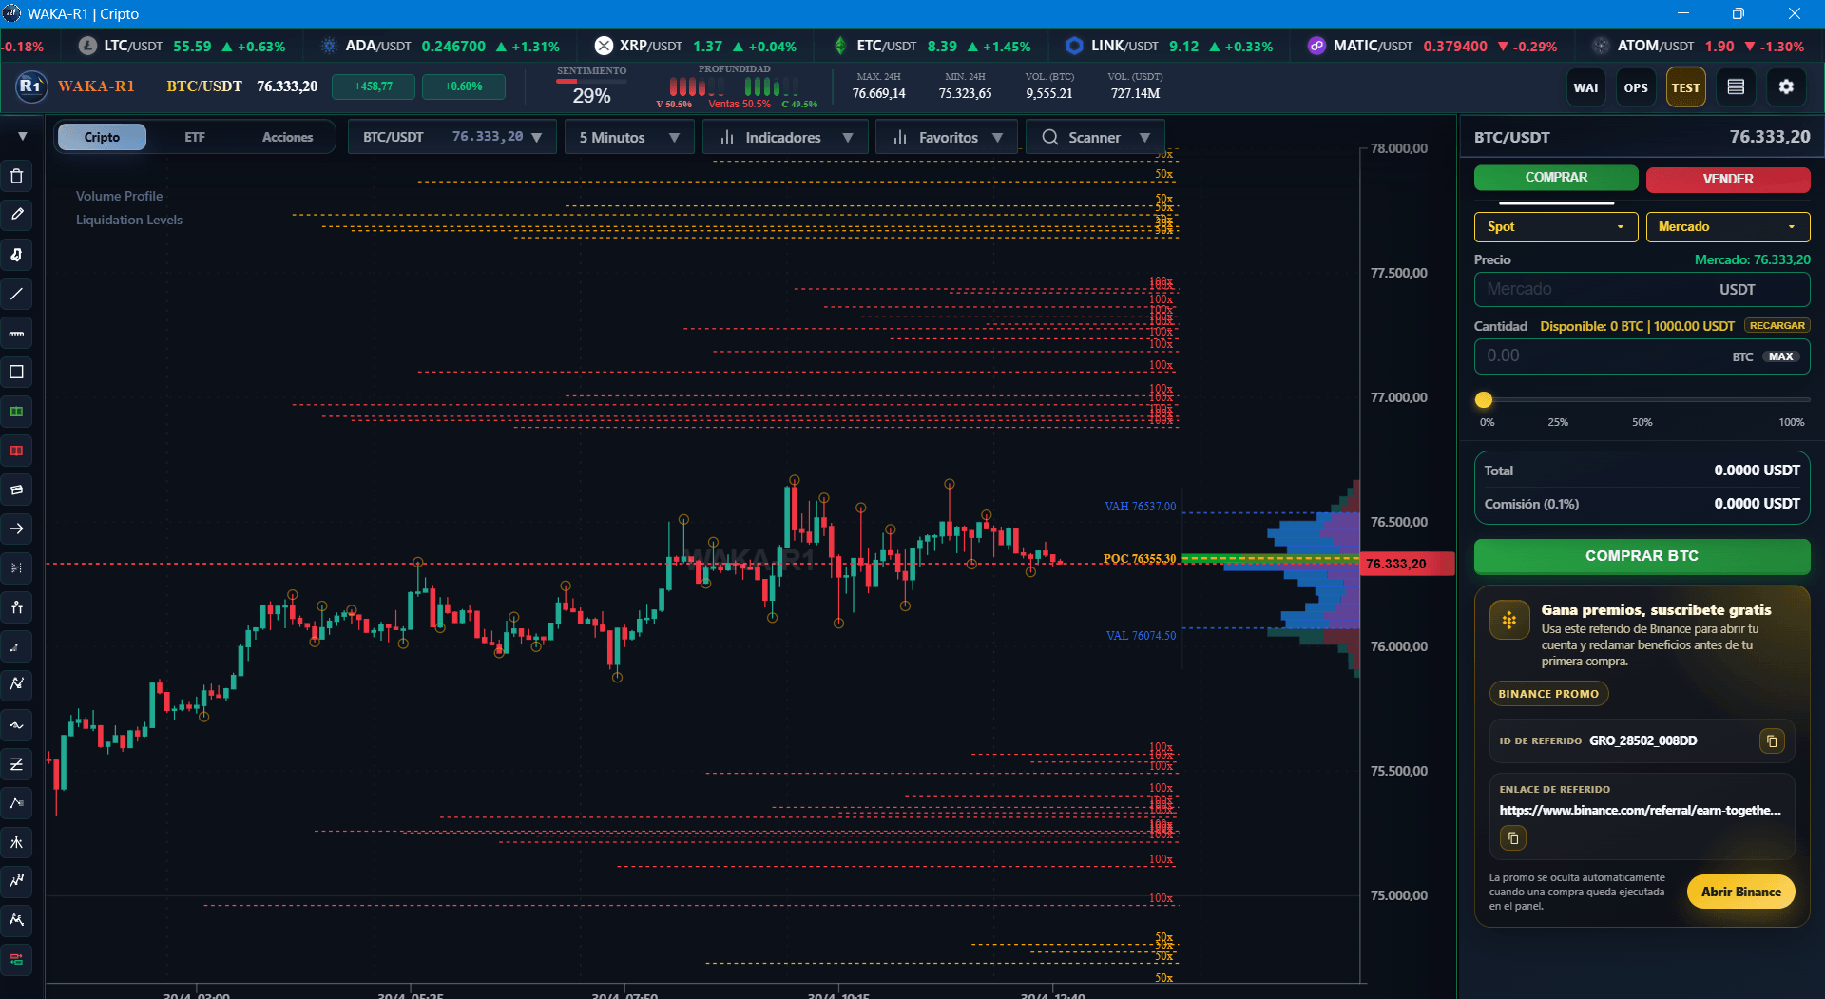The width and height of the screenshot is (1825, 999).
Task: Toggle the Volume Profile overlay label
Action: tap(119, 196)
